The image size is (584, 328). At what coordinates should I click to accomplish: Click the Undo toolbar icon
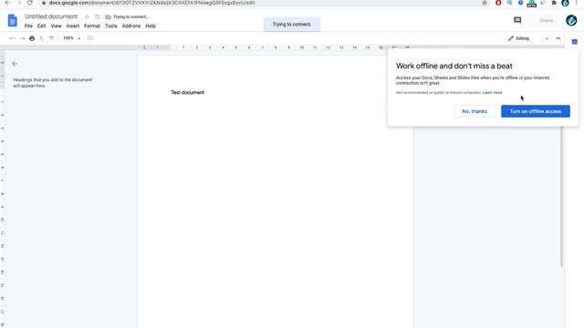tap(12, 38)
